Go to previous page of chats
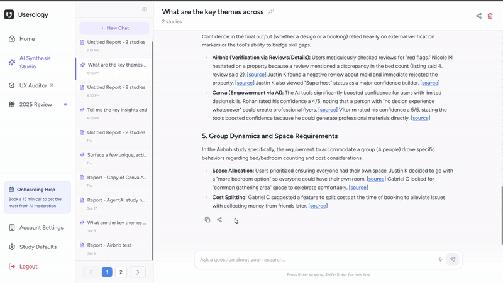Image resolution: width=503 pixels, height=283 pixels. [91, 272]
